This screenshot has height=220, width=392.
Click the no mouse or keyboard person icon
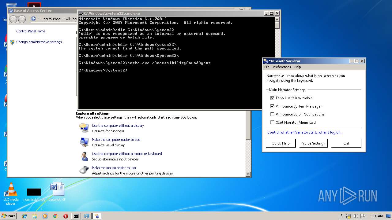coord(84,156)
